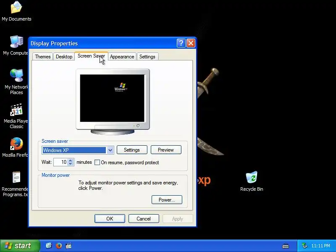The width and height of the screenshot is (336, 252).
Task: Click the on-screen keyboard tray icon
Action: (x=286, y=246)
